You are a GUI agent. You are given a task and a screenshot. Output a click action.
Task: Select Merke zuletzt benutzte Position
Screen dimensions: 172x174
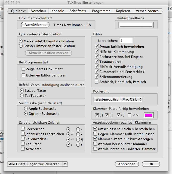(x=21, y=41)
